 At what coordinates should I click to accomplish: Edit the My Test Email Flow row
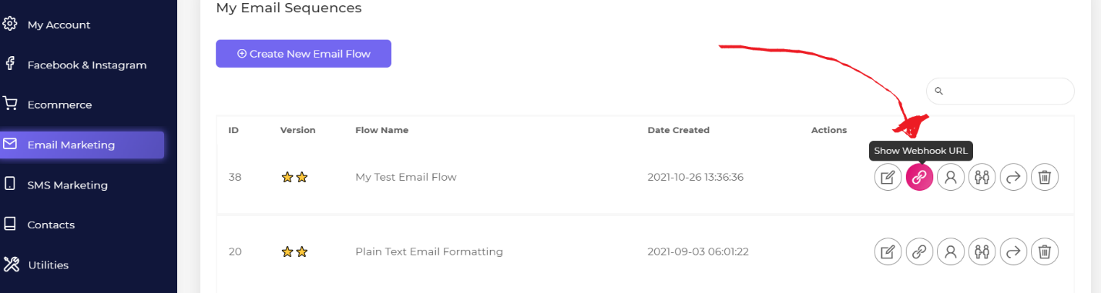(x=888, y=178)
